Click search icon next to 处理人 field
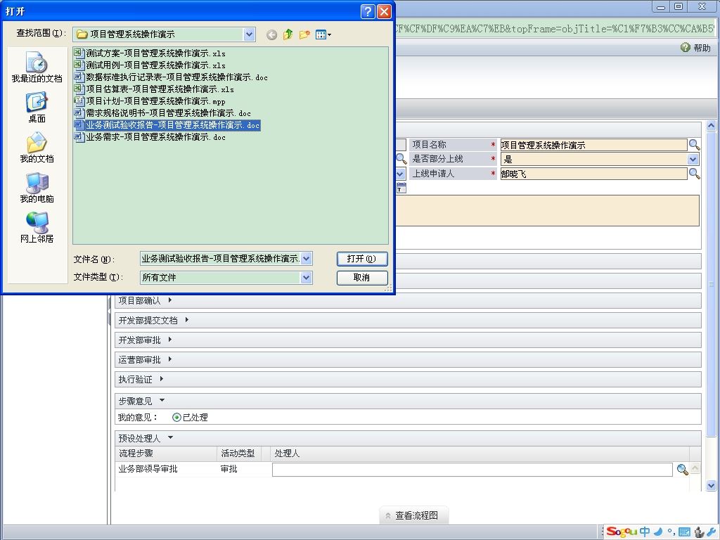 (x=682, y=469)
